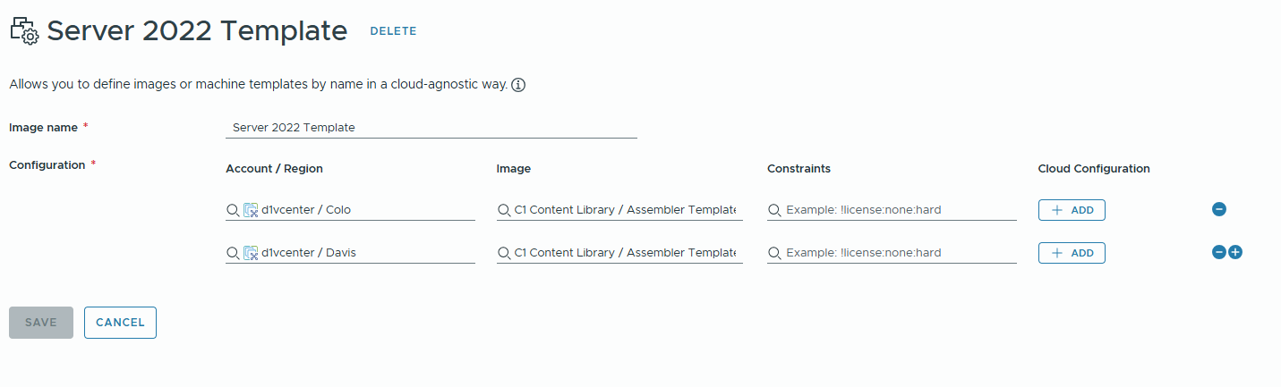Remove the d1vcenter / Davis configuration row
The width and height of the screenshot is (1281, 387).
coord(1218,252)
